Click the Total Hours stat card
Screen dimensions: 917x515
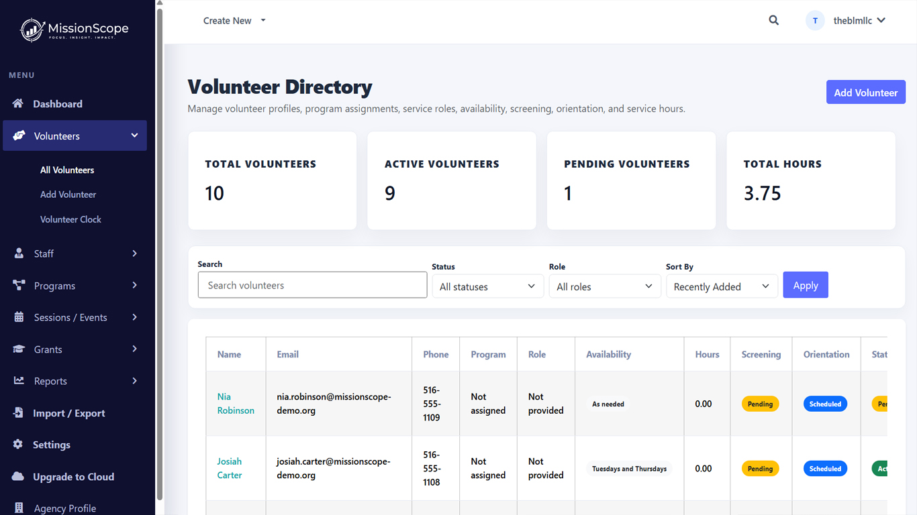[811, 180]
